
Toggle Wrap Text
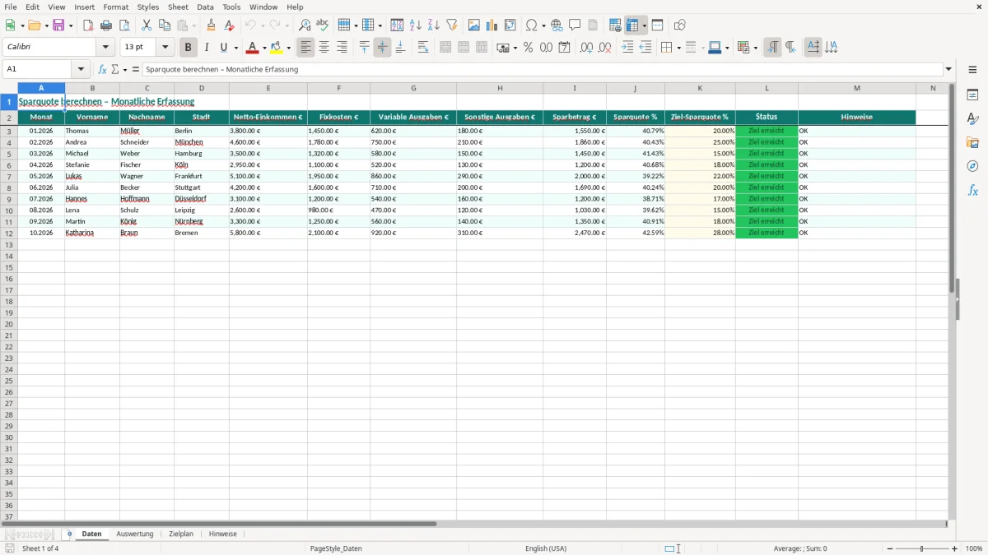click(x=423, y=48)
